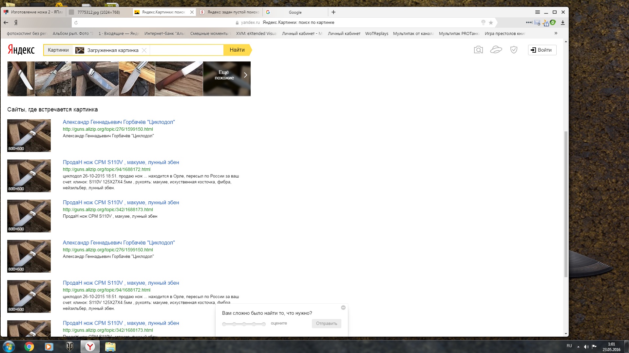Screen dimensions: 629x353
Task: Click the RU language indicator in the tray
Action: pos(569,346)
